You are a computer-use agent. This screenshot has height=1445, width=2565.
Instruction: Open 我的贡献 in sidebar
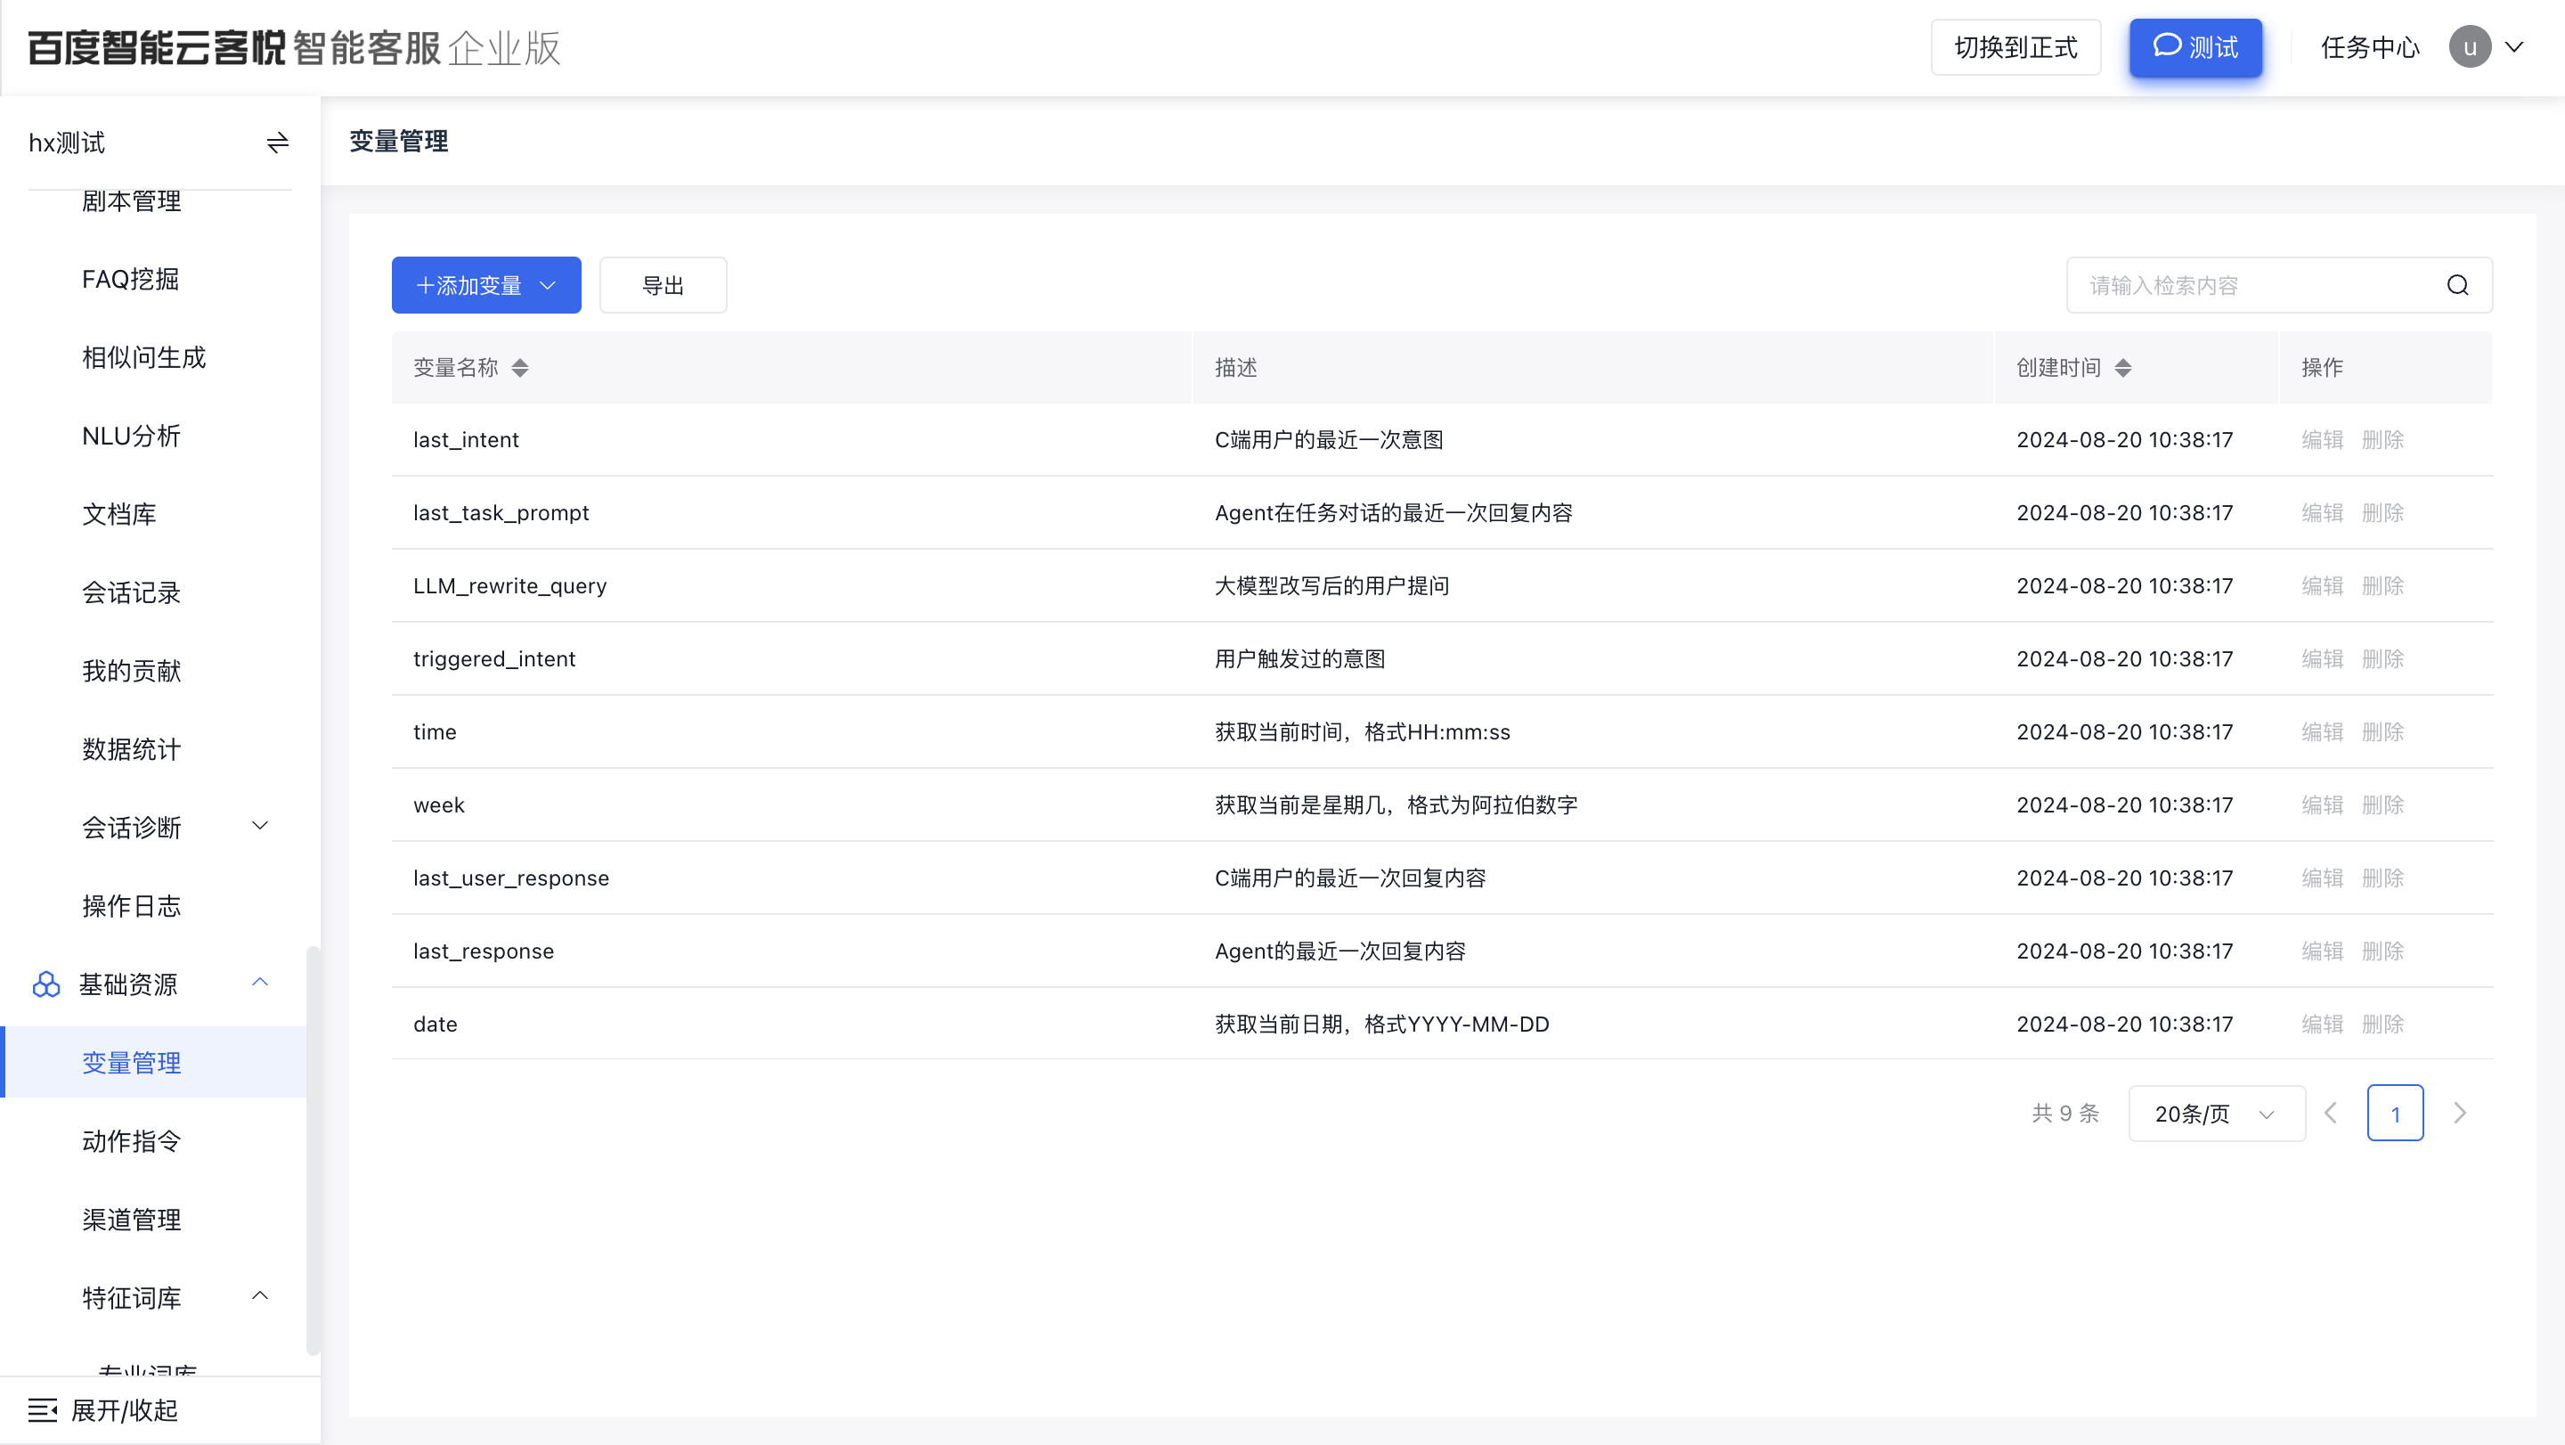[132, 670]
